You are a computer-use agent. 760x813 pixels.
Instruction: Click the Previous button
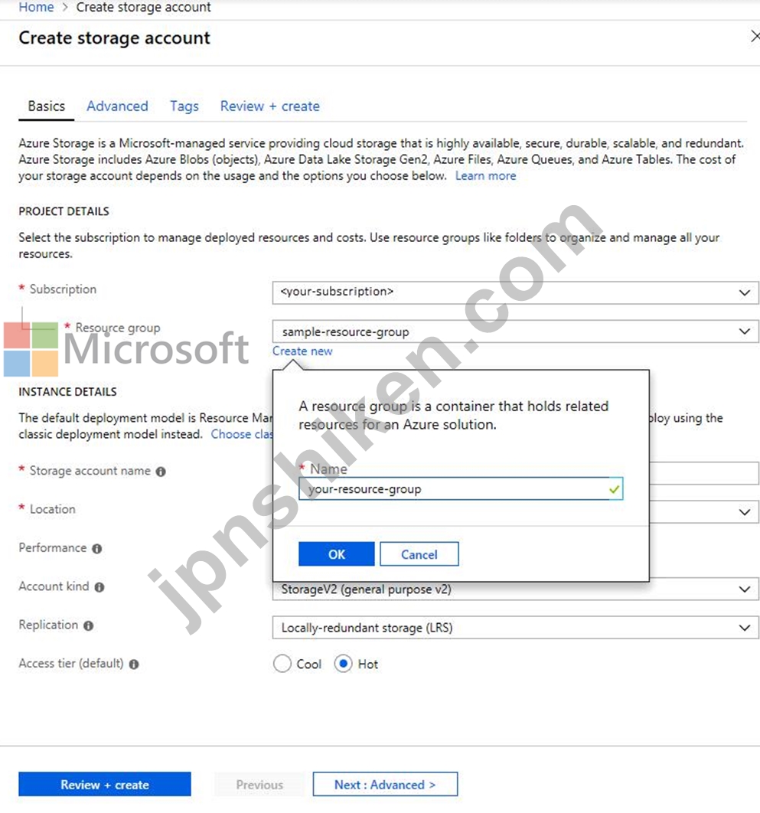(259, 785)
